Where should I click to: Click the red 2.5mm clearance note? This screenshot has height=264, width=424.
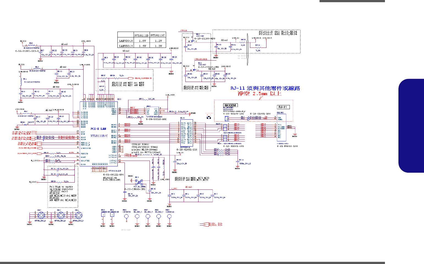pyautogui.click(x=260, y=94)
